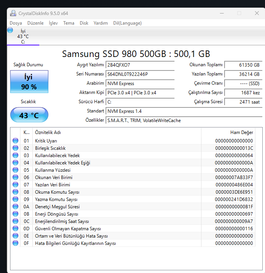Click the 43 °C temperature button
Screen dimensions: 265x273
coord(29,115)
